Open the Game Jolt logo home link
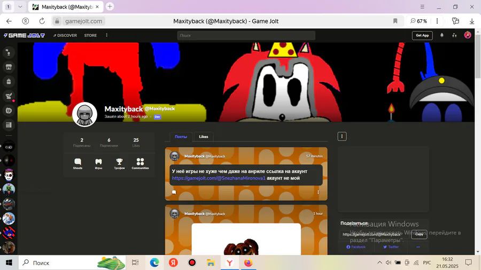The width and height of the screenshot is (481, 270). (x=24, y=36)
